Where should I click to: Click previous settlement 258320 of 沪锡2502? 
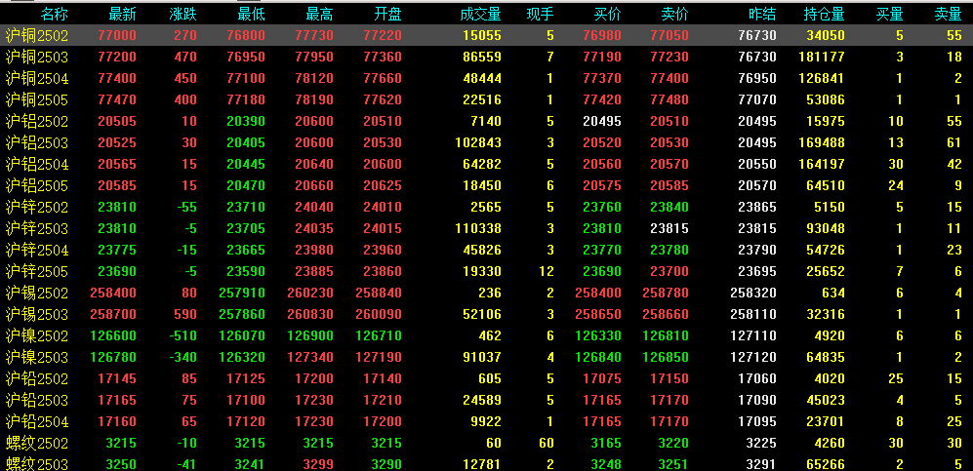click(x=753, y=293)
